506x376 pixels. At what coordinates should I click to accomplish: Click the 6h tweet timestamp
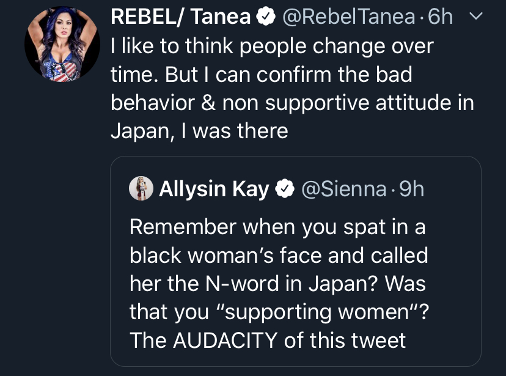[440, 17]
